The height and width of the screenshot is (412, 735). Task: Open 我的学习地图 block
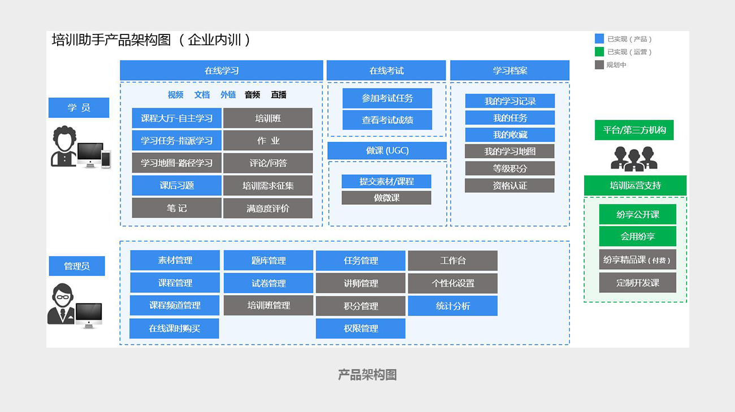coord(510,151)
